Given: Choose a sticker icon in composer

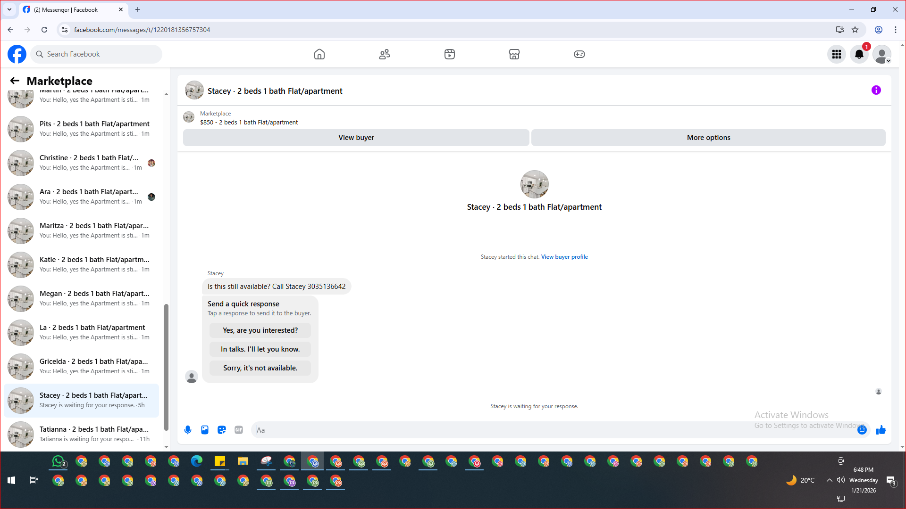Looking at the screenshot, I should click(x=222, y=430).
